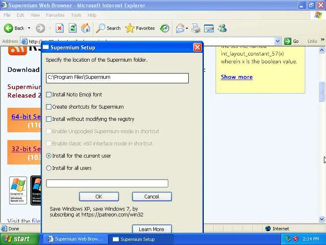
Task: Click the red security shield tray icon
Action: 295,239
